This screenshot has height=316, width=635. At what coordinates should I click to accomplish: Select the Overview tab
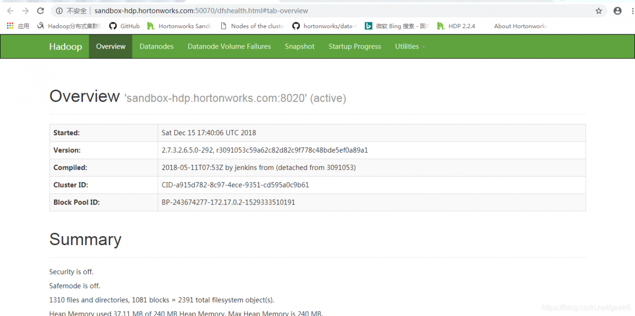111,47
